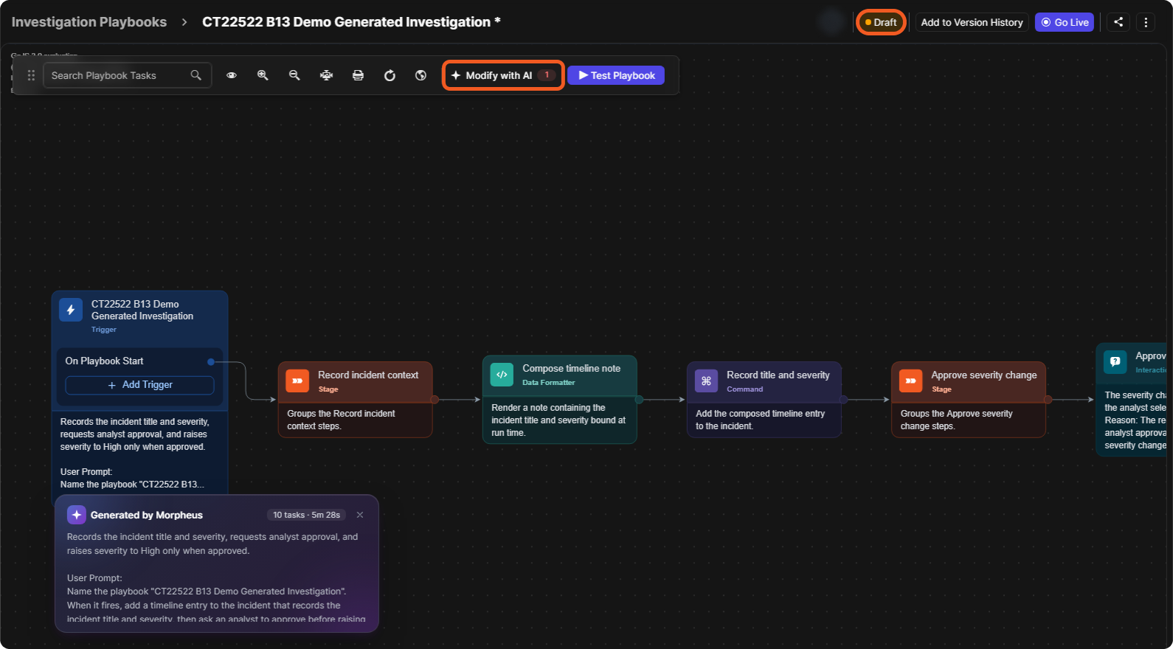Click the eye preview icon in the toolbar
The height and width of the screenshot is (649, 1173).
[232, 75]
